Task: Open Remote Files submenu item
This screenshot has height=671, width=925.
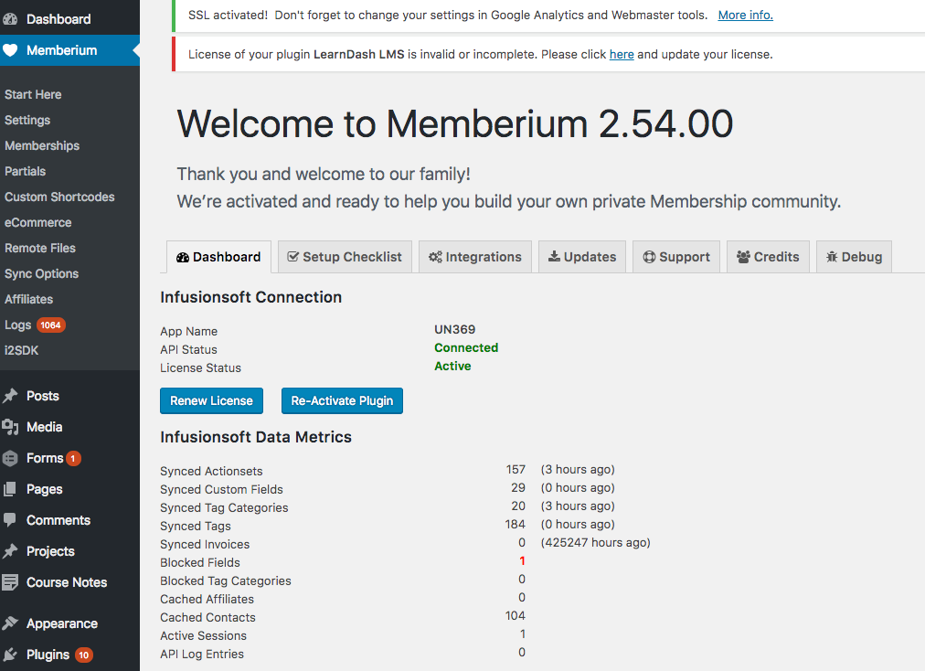Action: click(40, 248)
